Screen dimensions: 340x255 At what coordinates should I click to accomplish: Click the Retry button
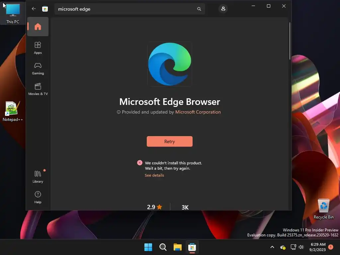click(170, 141)
